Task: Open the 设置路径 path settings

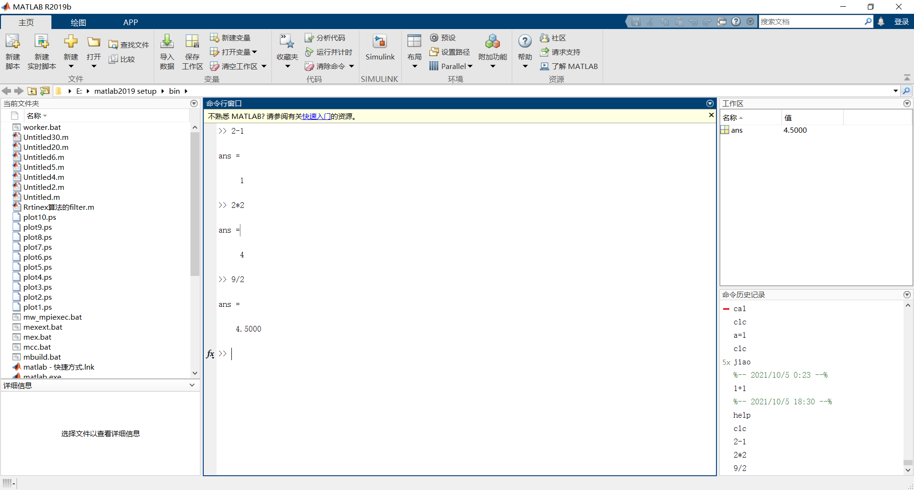Action: pyautogui.click(x=450, y=52)
